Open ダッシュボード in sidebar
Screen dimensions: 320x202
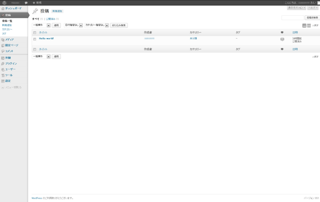[13, 8]
